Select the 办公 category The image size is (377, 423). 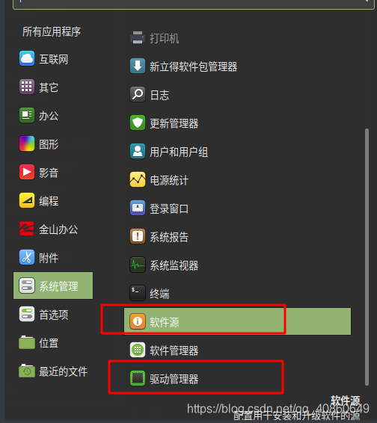coord(53,115)
